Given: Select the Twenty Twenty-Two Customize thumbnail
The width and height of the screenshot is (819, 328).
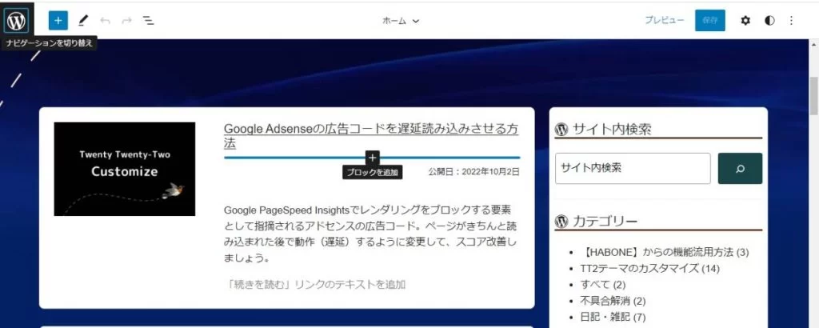Looking at the screenshot, I should pos(124,169).
